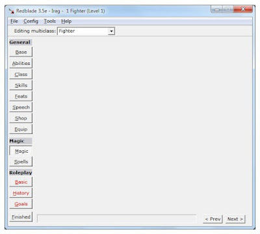The image size is (260, 234).
Task: Click the Redblade app icon in title bar
Action: click(x=11, y=11)
